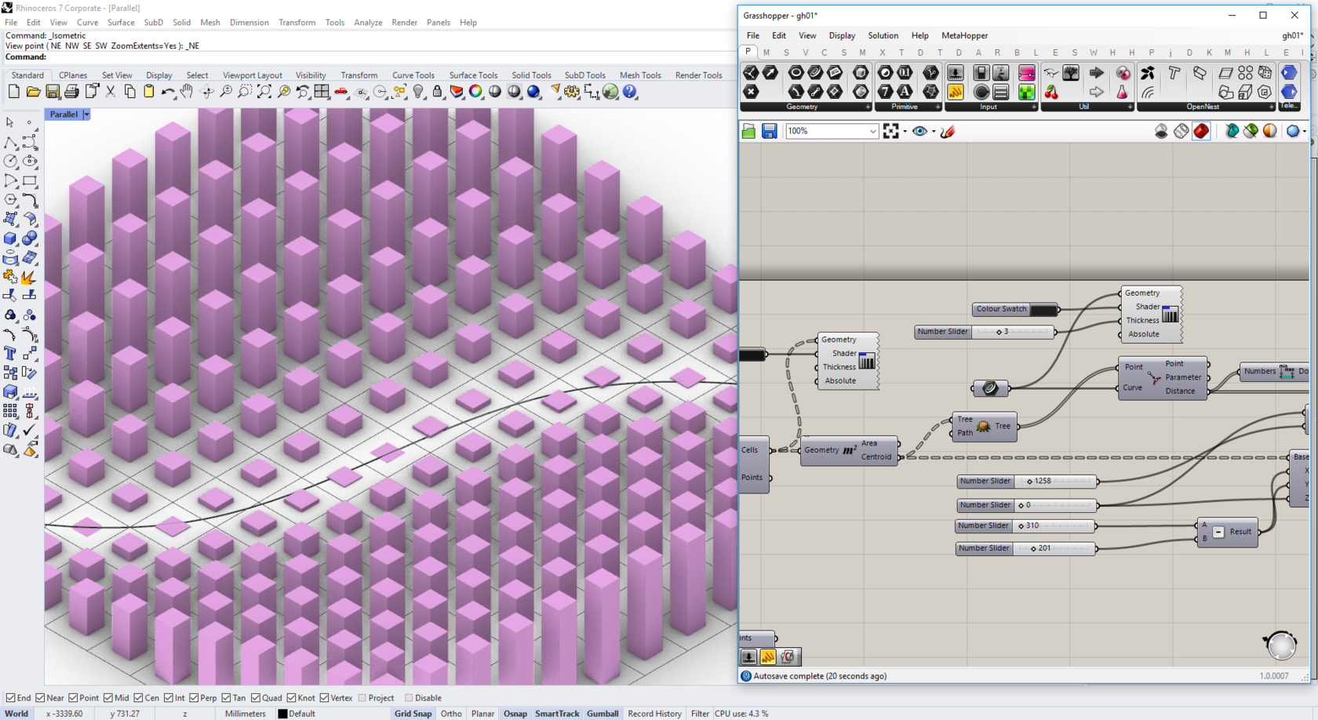Click Record History in status bar
The image size is (1318, 720).
[x=654, y=714]
